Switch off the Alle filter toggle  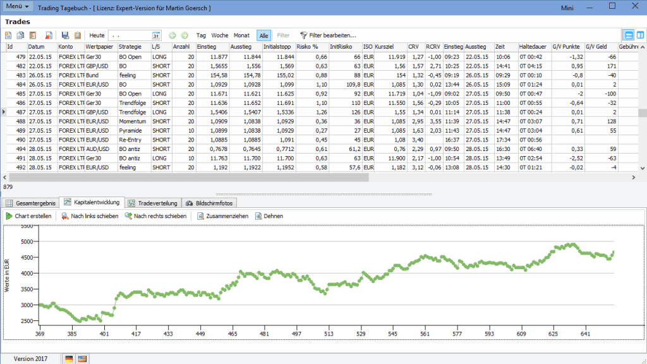(263, 36)
